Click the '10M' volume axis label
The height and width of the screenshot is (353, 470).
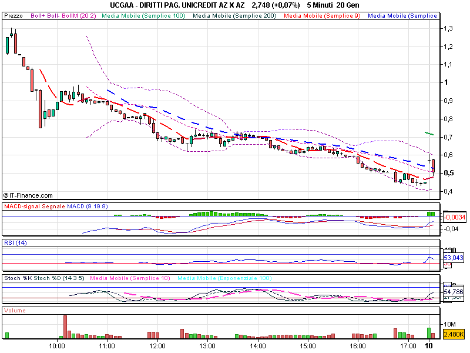coord(449,324)
